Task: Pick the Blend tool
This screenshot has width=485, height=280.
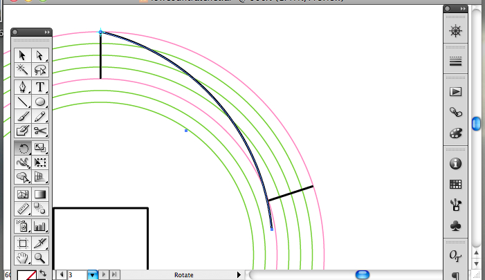Action: (40, 209)
